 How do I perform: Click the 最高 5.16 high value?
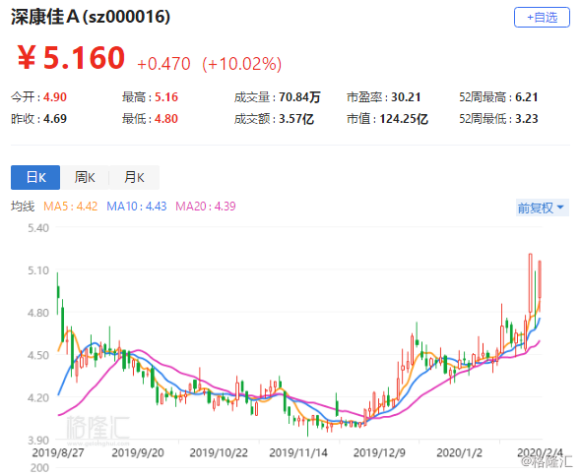166,97
